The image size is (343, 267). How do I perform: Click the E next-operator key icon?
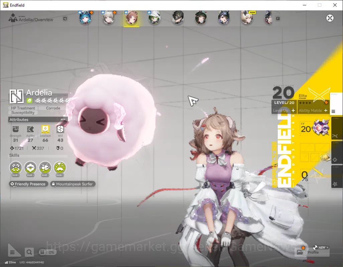[278, 19]
